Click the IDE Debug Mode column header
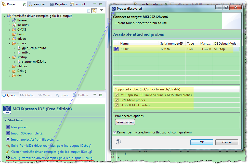Image resolution: width=248 pixels, height=164 pixels. click(x=225, y=44)
